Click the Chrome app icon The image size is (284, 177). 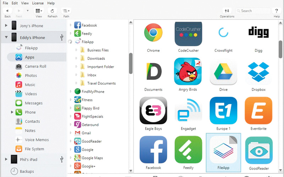point(153,33)
